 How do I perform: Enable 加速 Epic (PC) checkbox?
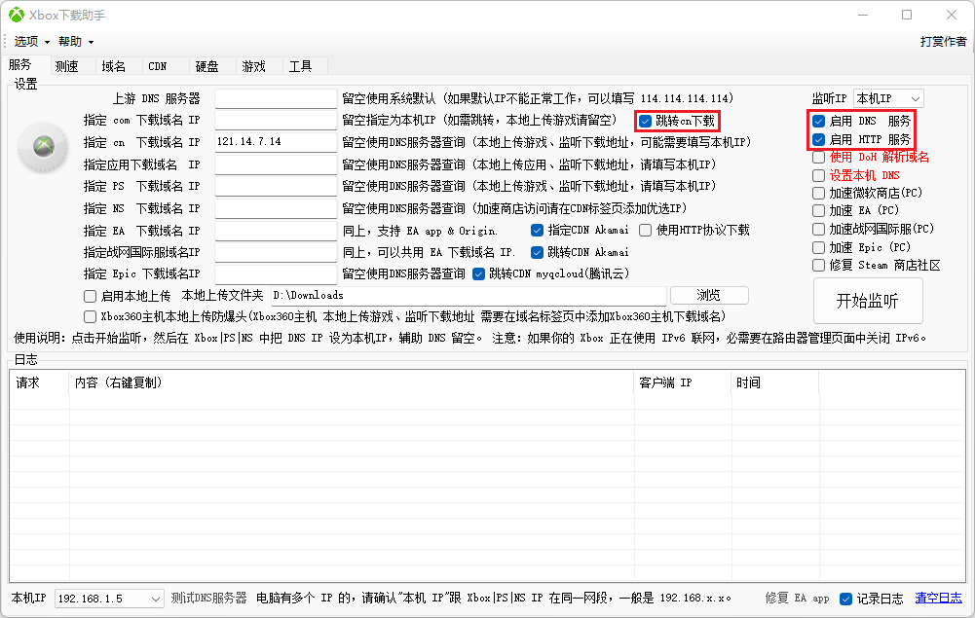pos(819,248)
